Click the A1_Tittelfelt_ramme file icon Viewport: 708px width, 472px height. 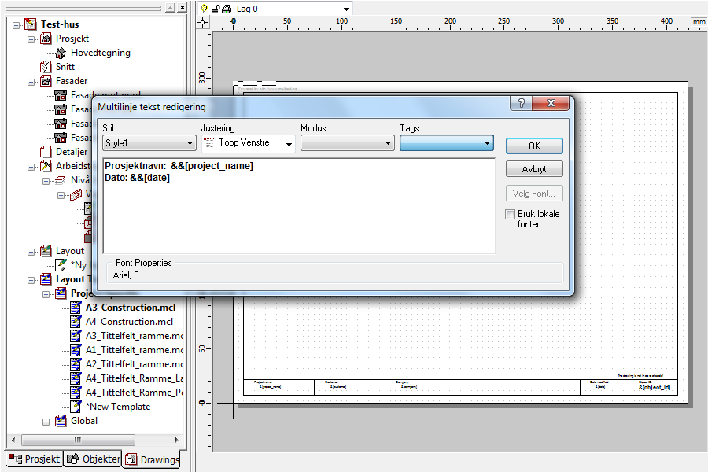(x=76, y=350)
